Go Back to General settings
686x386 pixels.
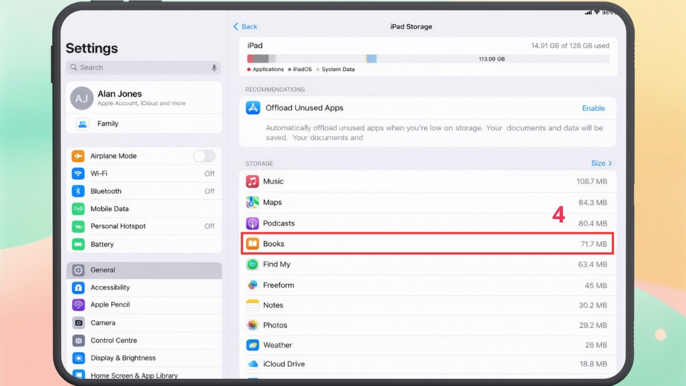245,26
